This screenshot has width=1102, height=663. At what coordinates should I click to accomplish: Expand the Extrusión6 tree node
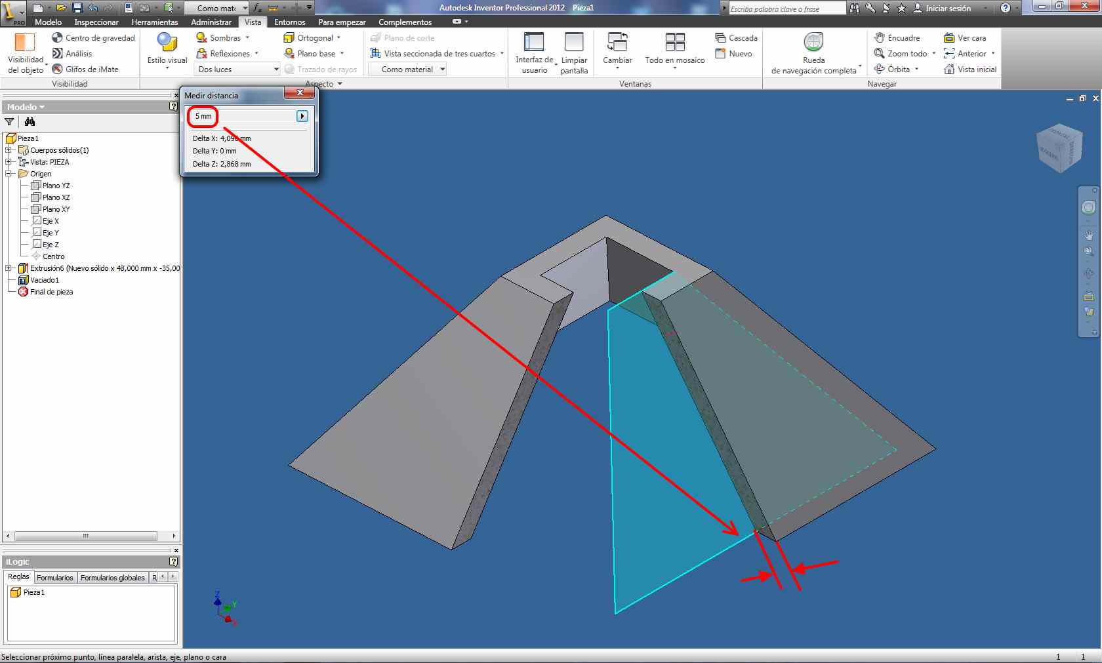click(x=9, y=268)
